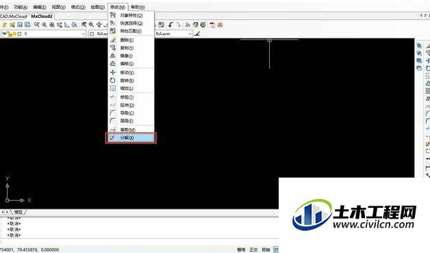The height and width of the screenshot is (253, 430).
Task: Click the Redo arrow icon
Action: pos(178,25)
